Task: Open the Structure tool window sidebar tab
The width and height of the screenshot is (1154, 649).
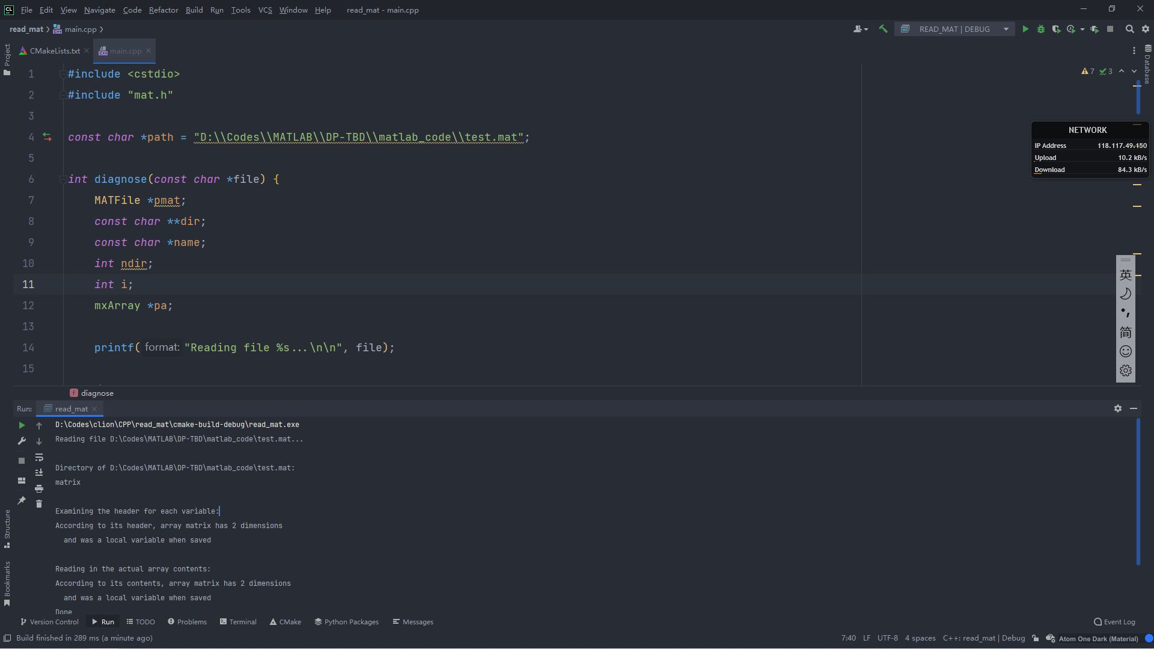Action: tap(7, 529)
